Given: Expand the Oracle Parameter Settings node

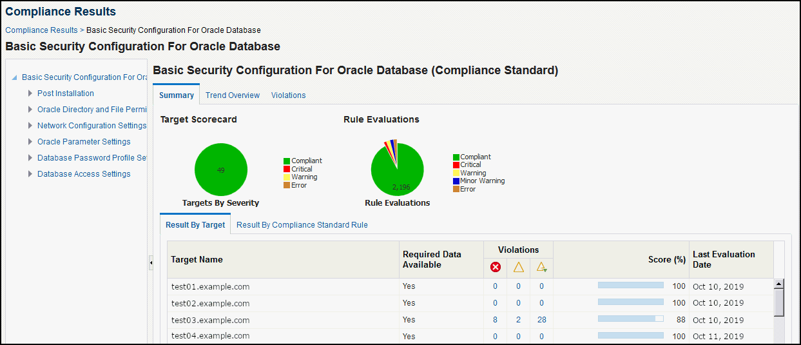Looking at the screenshot, I should (x=30, y=142).
